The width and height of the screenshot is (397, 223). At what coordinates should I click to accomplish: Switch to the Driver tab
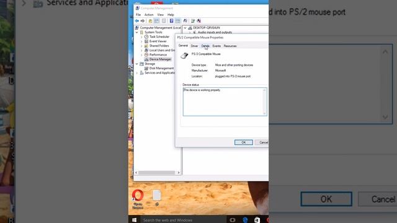click(x=194, y=46)
